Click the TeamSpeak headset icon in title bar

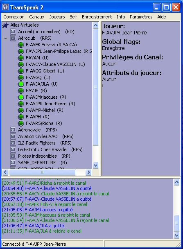[x=5, y=7]
